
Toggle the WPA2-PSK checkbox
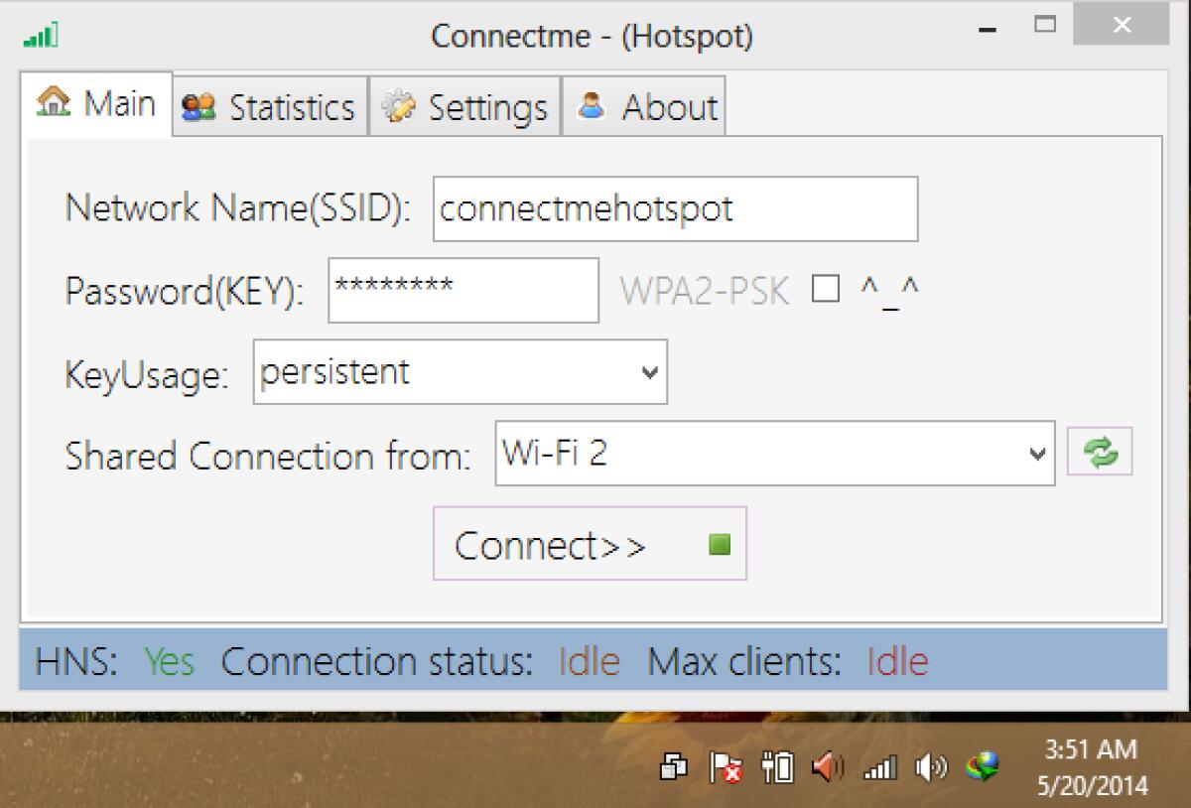[x=824, y=289]
